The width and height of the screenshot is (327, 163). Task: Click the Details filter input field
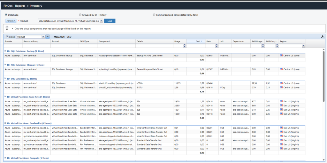(x=155, y=45)
